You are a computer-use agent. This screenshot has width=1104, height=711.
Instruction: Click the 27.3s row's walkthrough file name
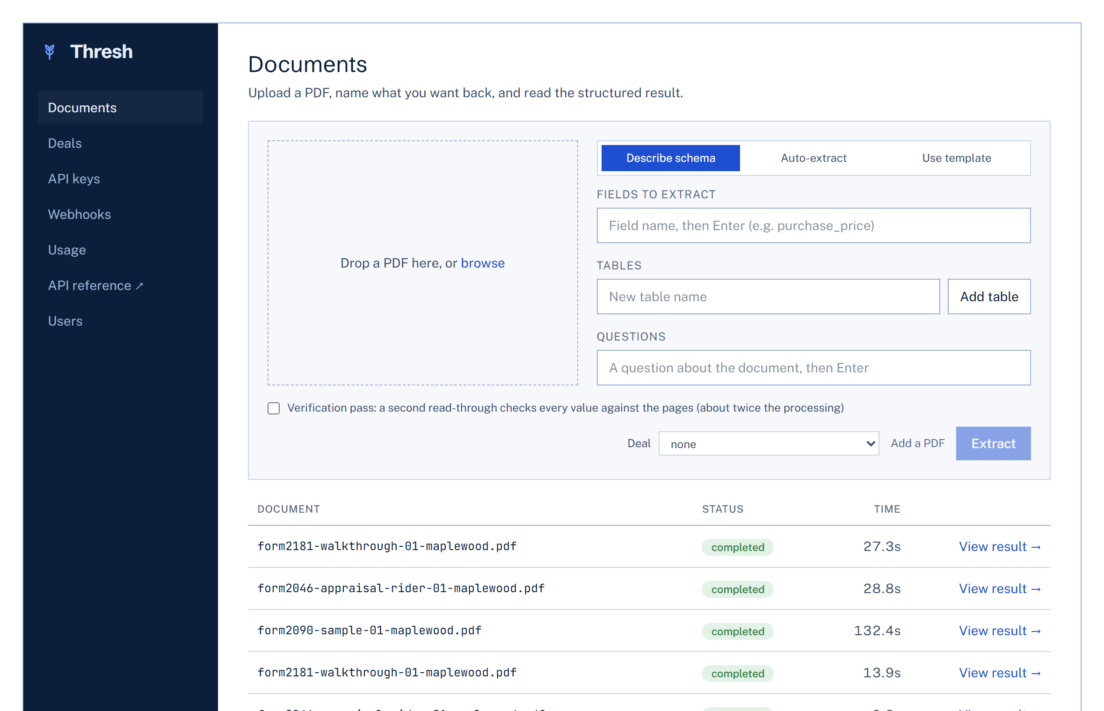click(387, 546)
